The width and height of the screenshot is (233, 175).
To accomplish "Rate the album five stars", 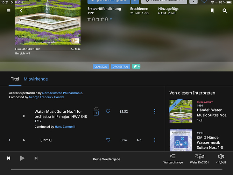I will pos(107,19).
